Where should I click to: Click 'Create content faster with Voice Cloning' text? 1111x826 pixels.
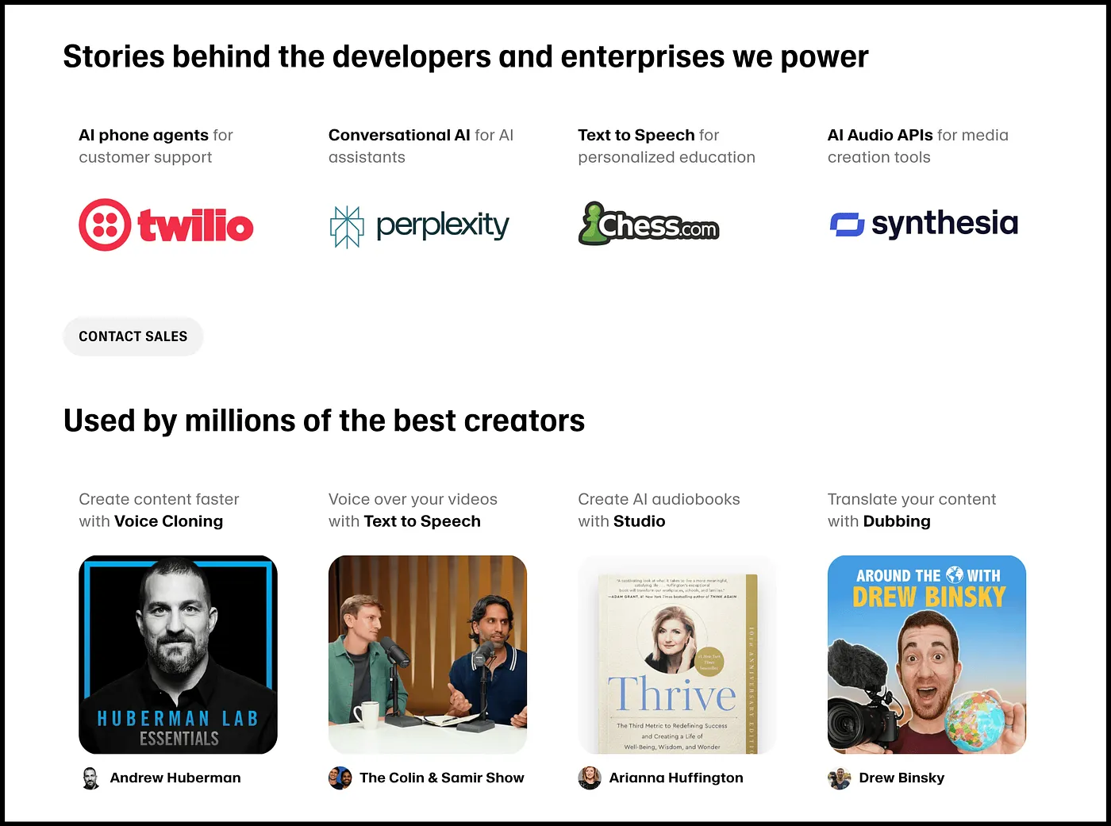pyautogui.click(x=159, y=510)
